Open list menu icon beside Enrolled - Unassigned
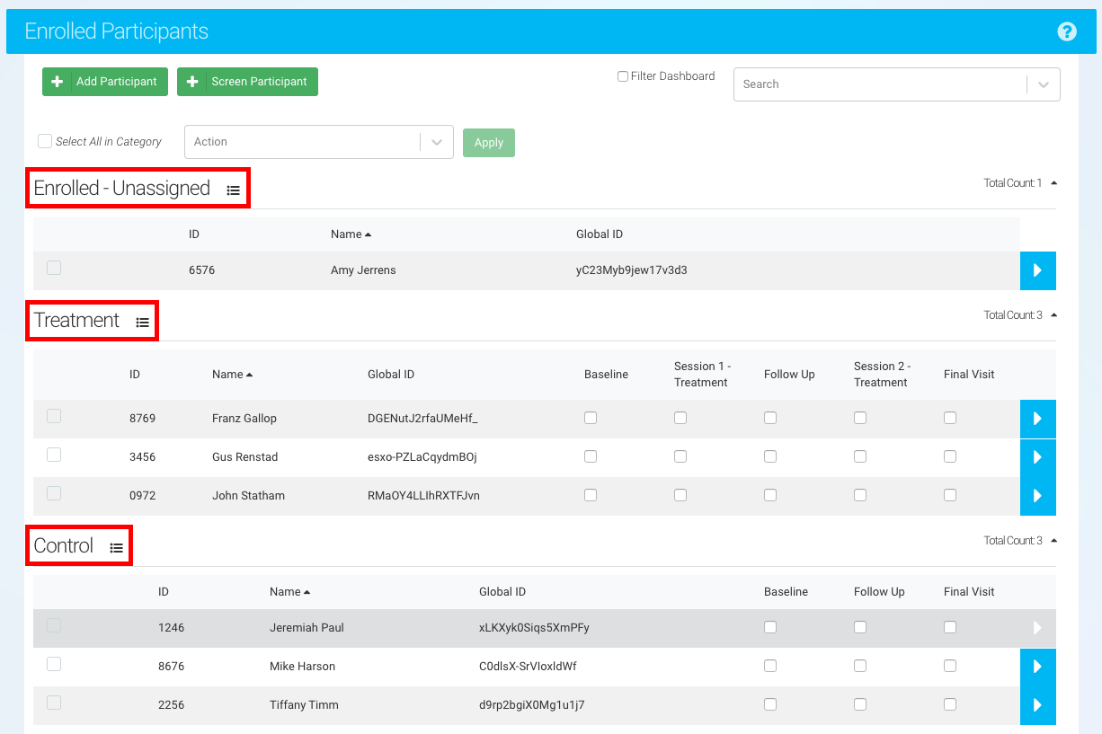The width and height of the screenshot is (1102, 734). 233,190
